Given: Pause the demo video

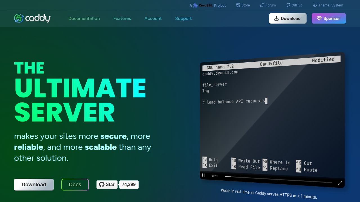Looking at the screenshot, I should click(x=203, y=175).
